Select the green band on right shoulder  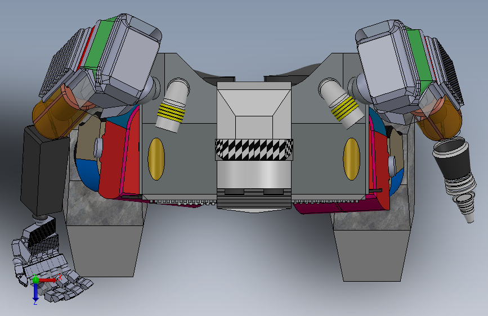click(421, 56)
